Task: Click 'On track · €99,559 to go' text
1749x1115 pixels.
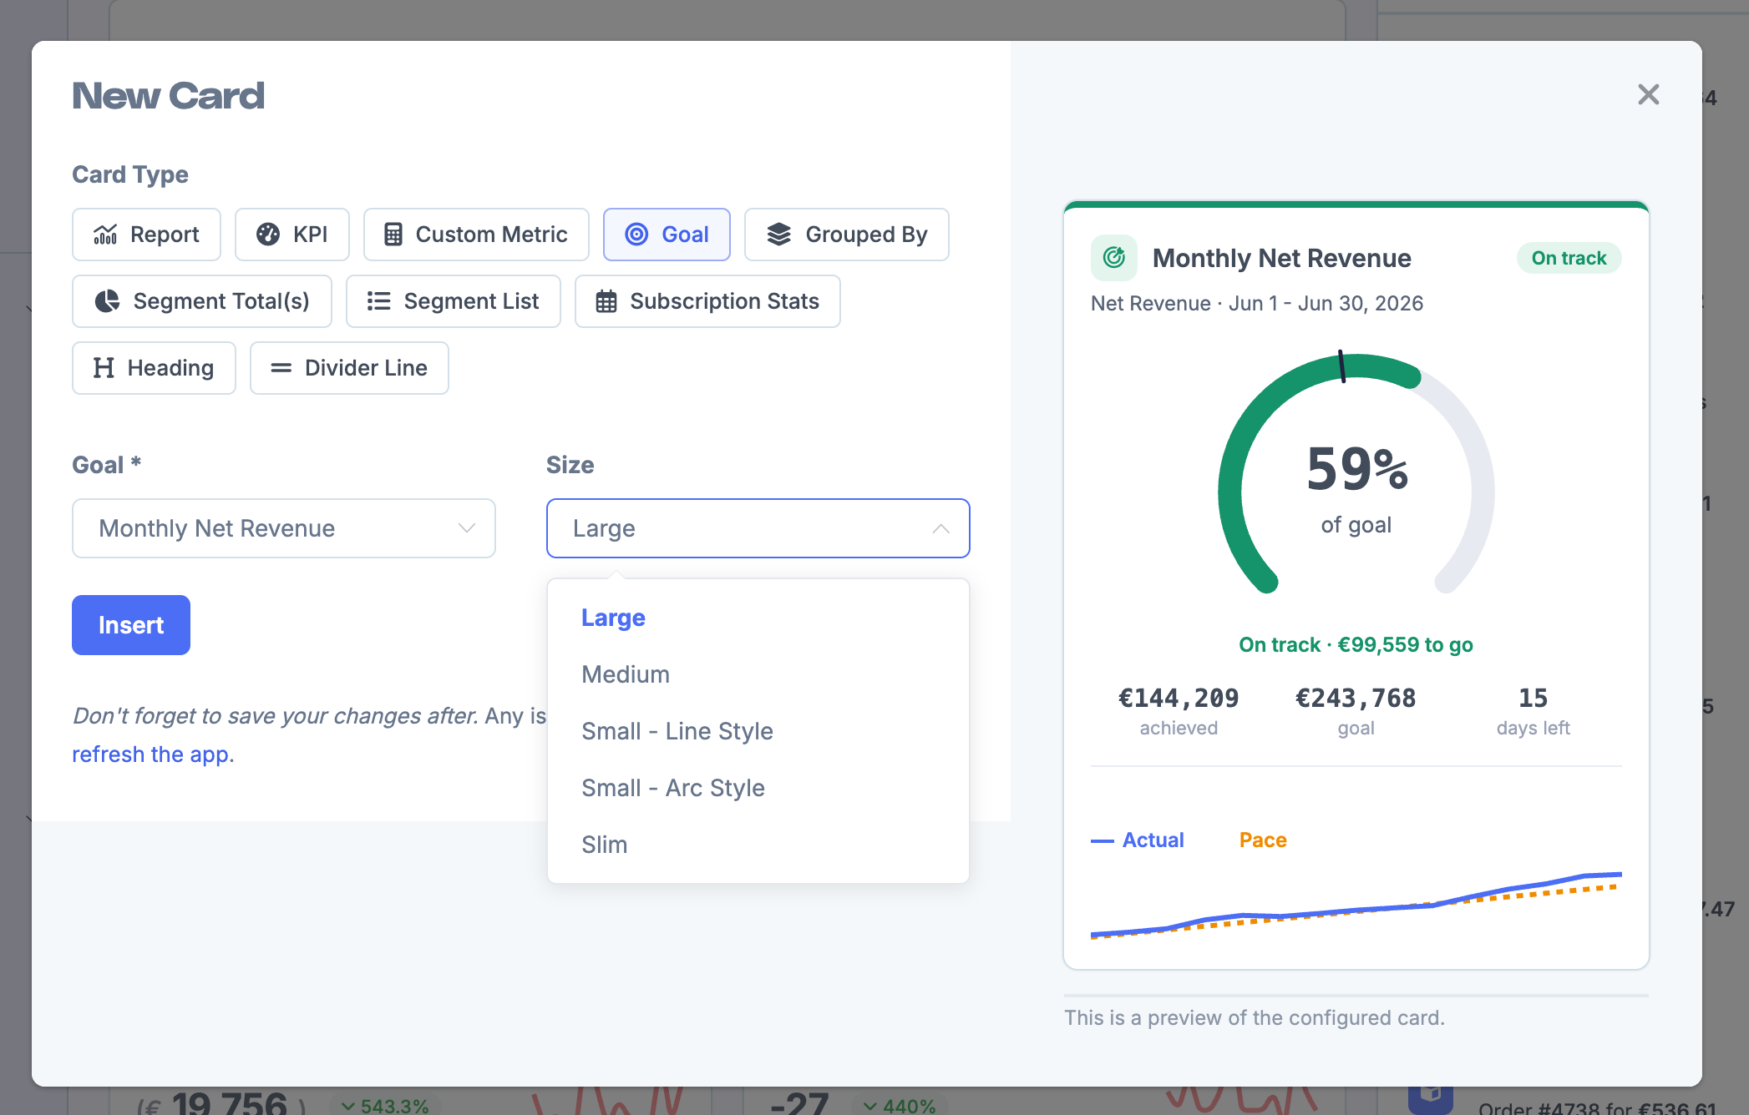Action: (1356, 645)
